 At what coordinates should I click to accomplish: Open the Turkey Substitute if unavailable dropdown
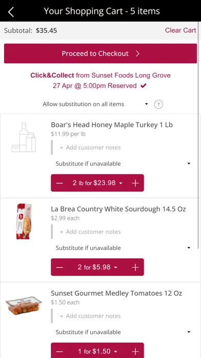[x=123, y=164]
